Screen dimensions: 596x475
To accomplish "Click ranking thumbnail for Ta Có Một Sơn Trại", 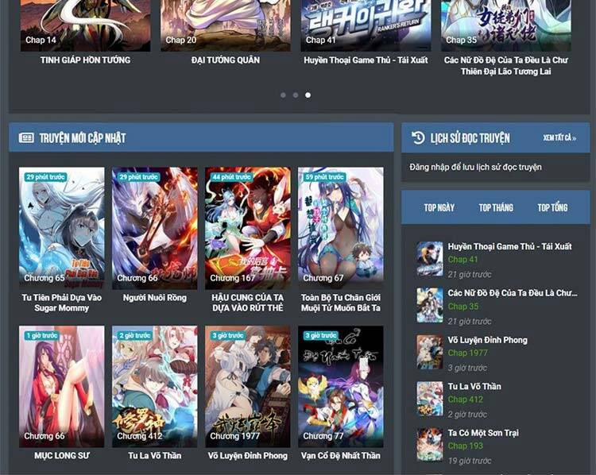I will [x=429, y=445].
